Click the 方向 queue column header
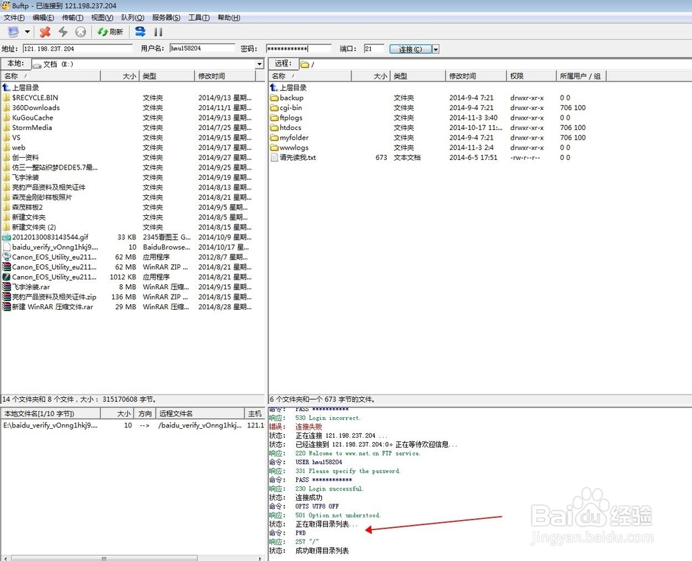Screen dimensions: 692x561 (145, 413)
